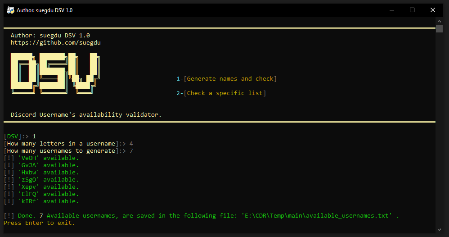Minimize the console window
449x237 pixels.
392,10
